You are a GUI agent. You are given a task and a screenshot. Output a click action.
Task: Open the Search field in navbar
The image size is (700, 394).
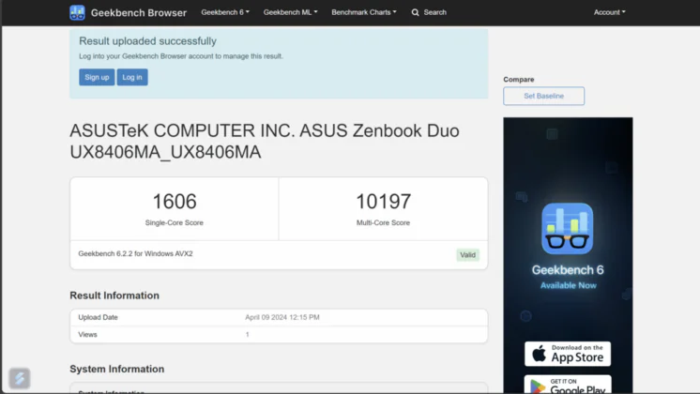(429, 12)
